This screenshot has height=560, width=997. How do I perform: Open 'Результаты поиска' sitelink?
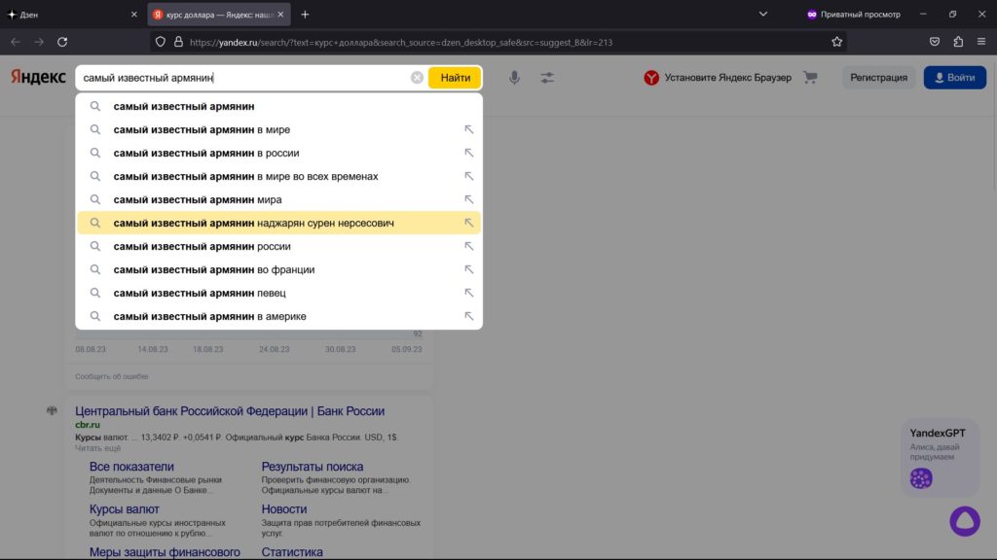click(x=313, y=467)
